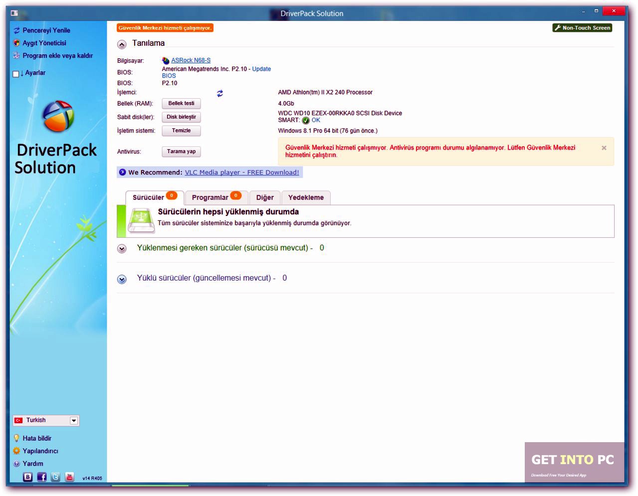This screenshot has width=638, height=496.
Task: Click the Non-Touch Screen button
Action: pos(582,28)
